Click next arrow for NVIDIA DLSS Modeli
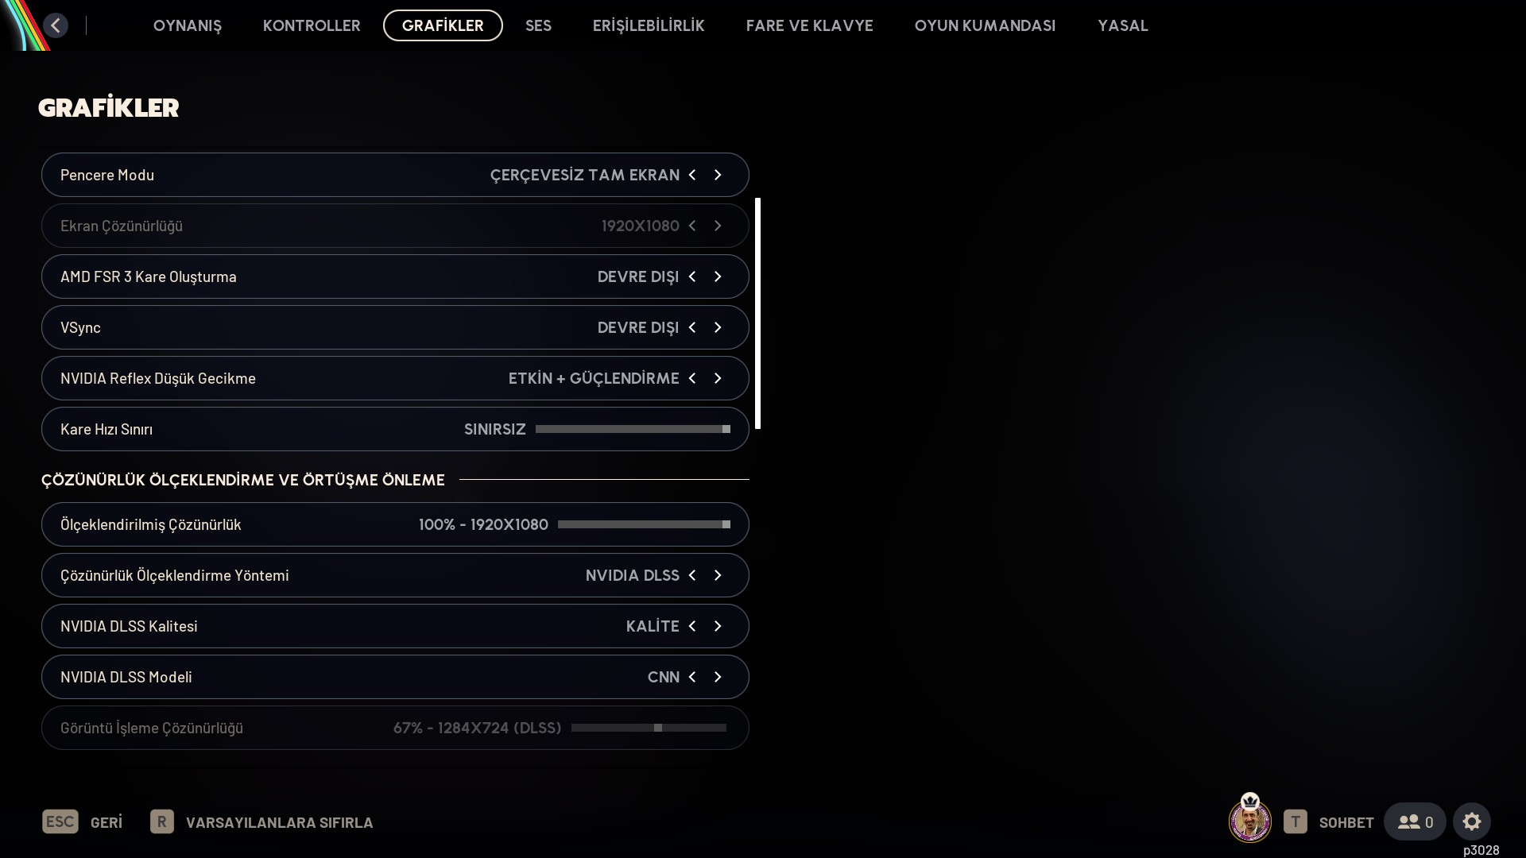The image size is (1526, 858). (x=718, y=677)
